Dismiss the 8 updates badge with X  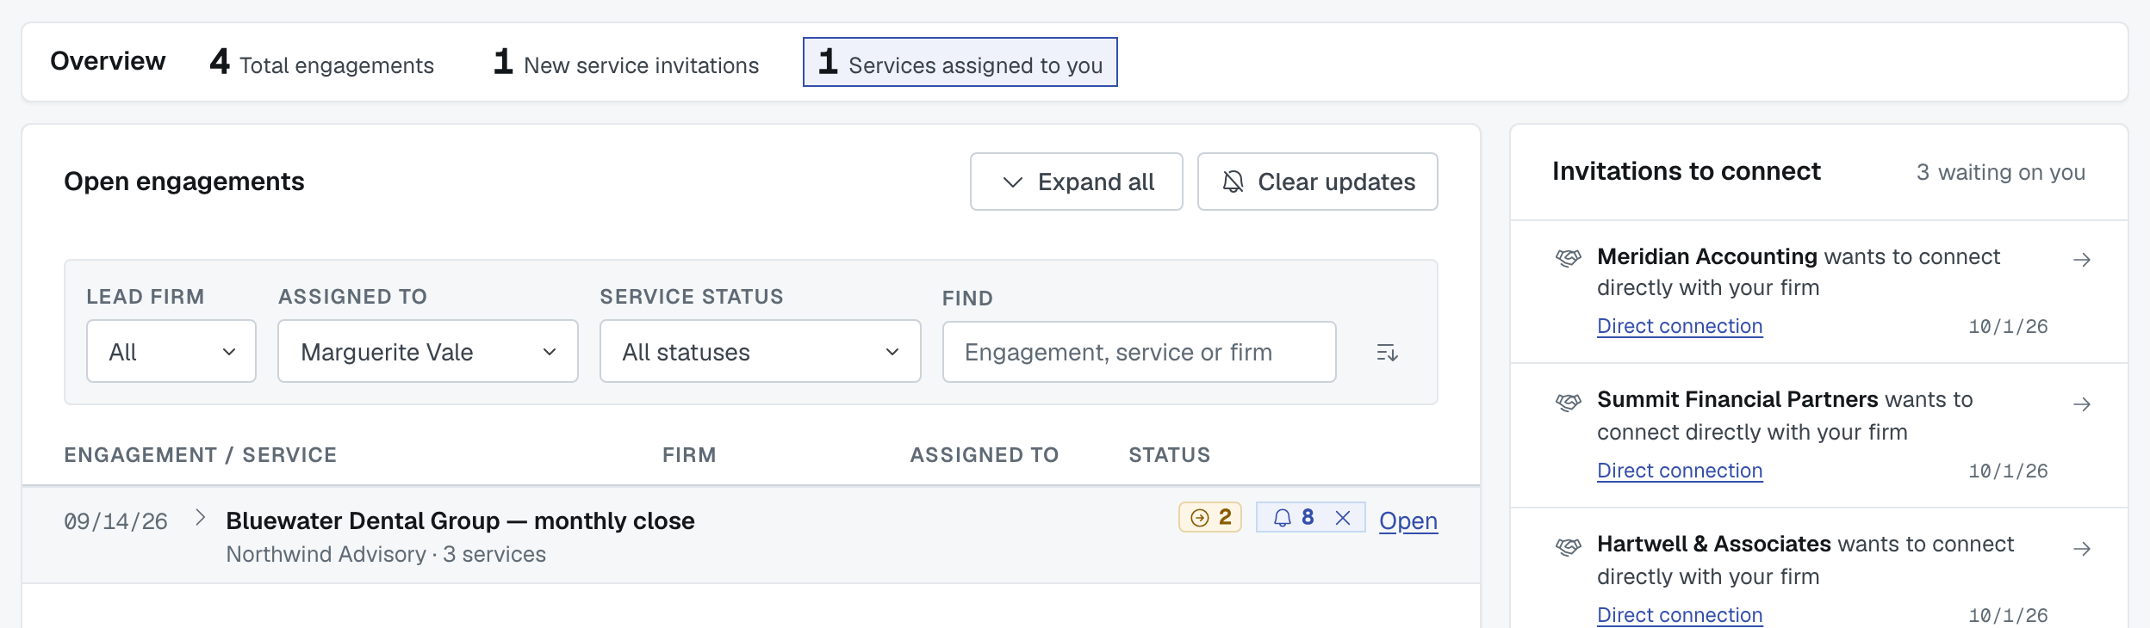click(x=1342, y=518)
